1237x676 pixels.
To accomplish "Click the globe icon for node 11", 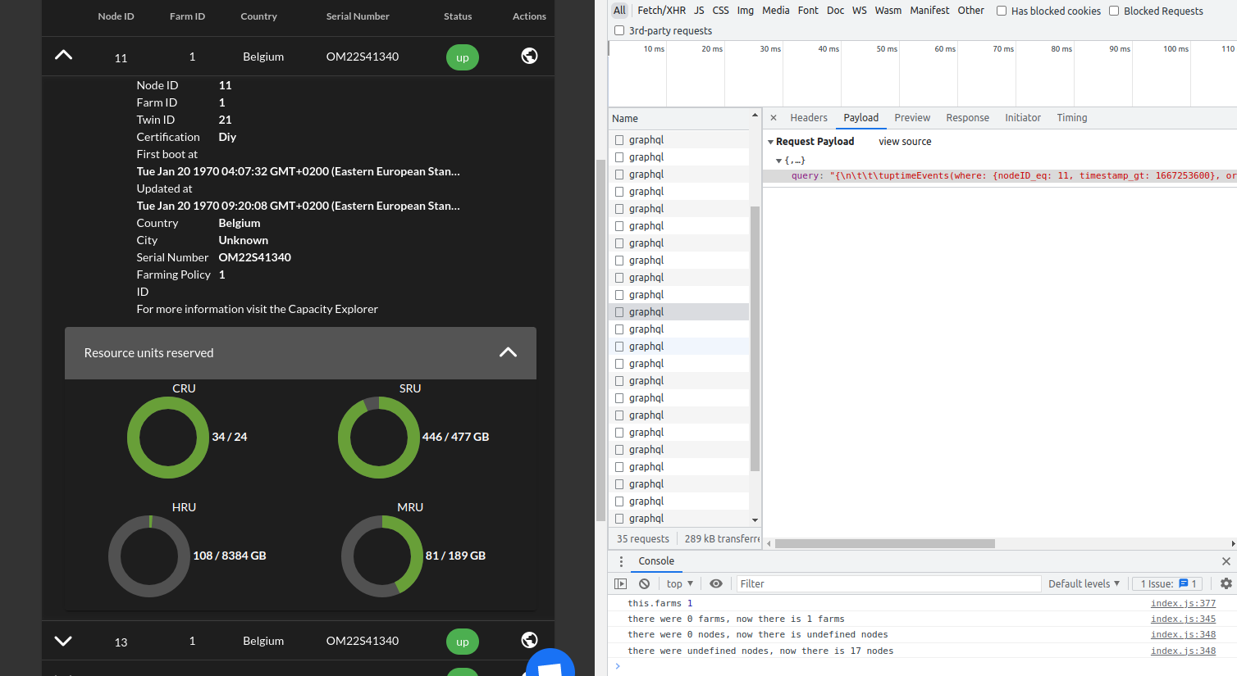I will (529, 56).
